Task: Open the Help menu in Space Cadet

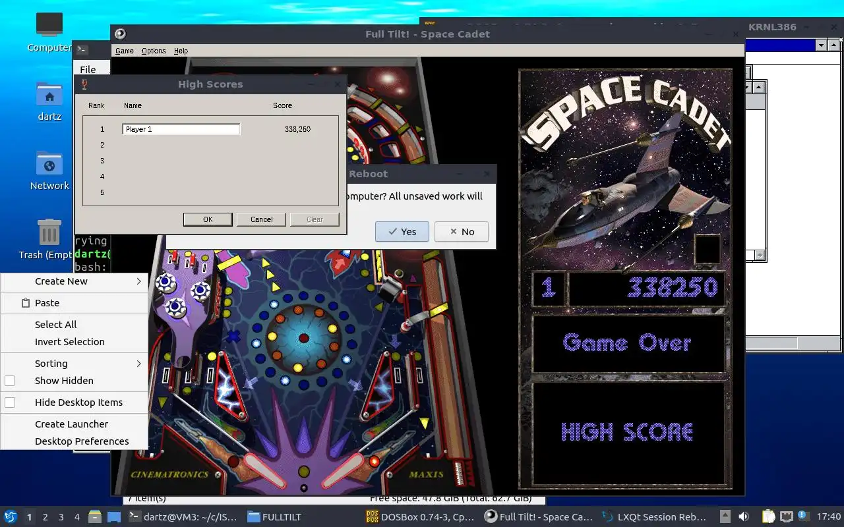Action: point(181,51)
